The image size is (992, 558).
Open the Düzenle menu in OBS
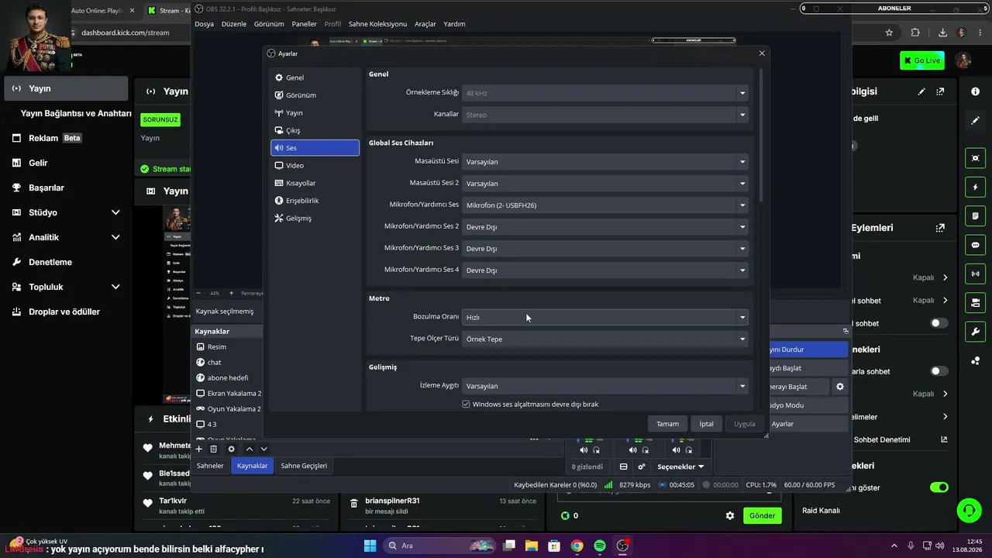[234, 24]
